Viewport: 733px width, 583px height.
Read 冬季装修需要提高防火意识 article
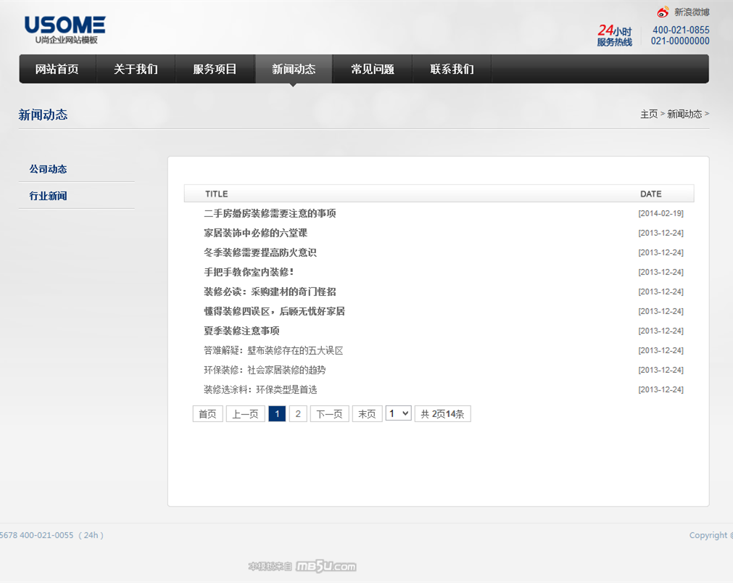(x=260, y=252)
